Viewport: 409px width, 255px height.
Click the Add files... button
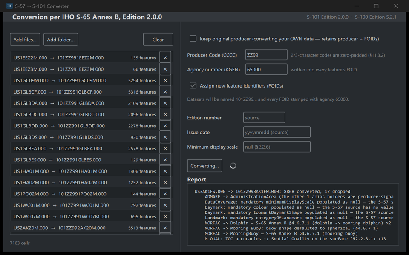(x=25, y=40)
